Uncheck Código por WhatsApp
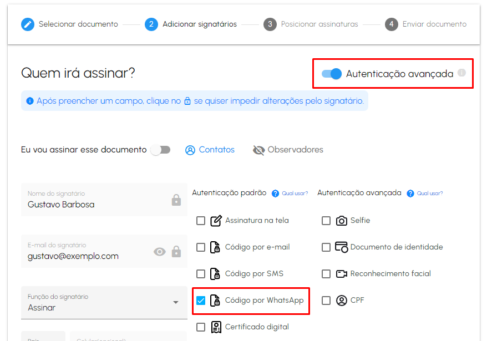 point(201,300)
